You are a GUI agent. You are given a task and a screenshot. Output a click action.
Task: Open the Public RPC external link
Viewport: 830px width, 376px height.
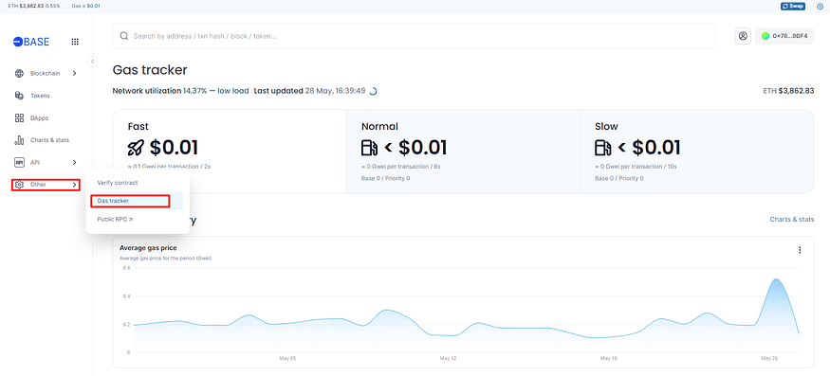coord(115,219)
